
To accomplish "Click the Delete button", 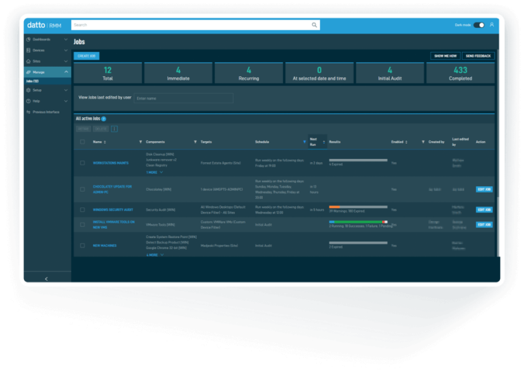I will pos(100,129).
